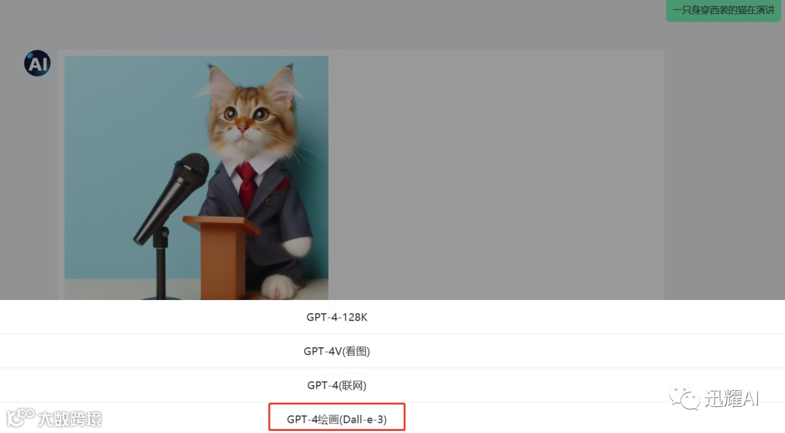The height and width of the screenshot is (433, 785).
Task: Click the 大数跨境 watermark text
Action: [x=70, y=418]
